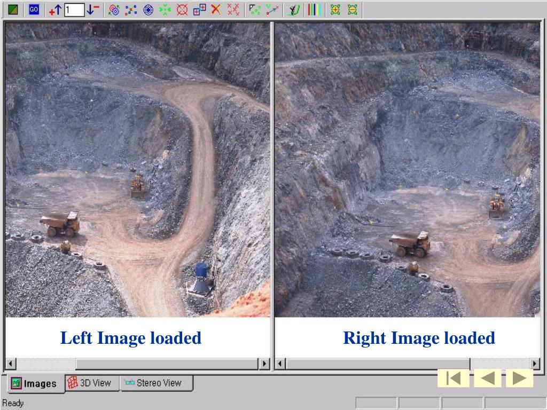Click the left image scrollbar right arrow
This screenshot has width=547, height=410.
(264, 364)
